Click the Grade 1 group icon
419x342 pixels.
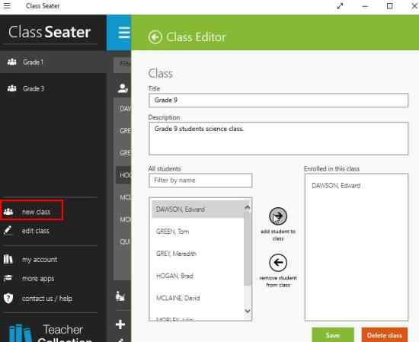point(11,62)
